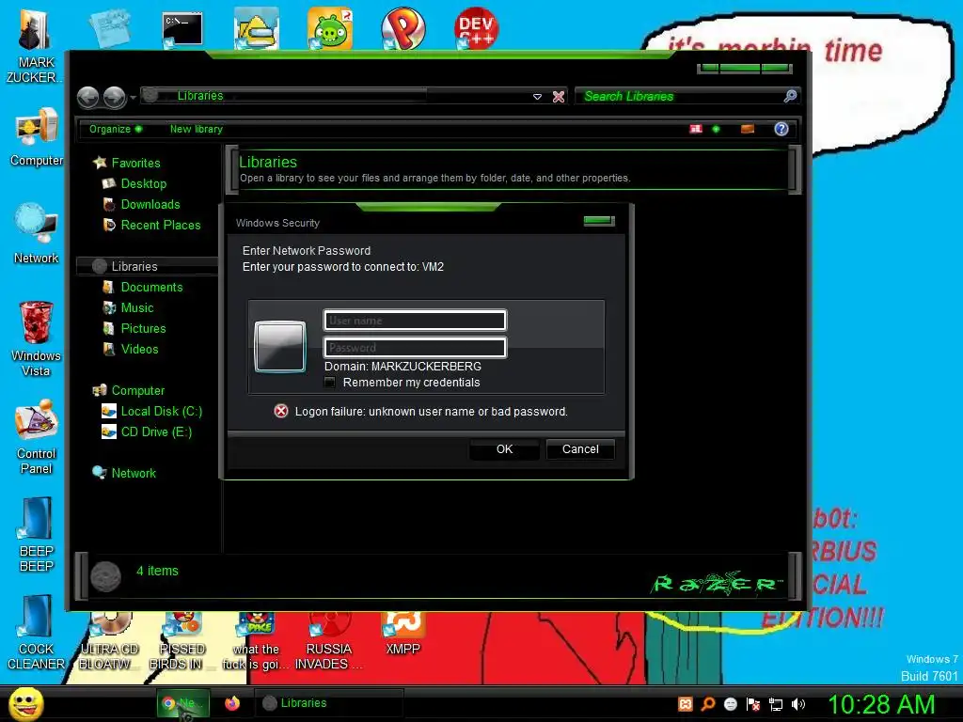This screenshot has height=722, width=963.
Task: Click OK in the Windows Security dialog
Action: pos(504,449)
